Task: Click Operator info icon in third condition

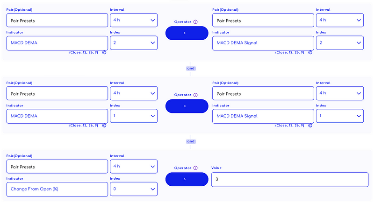Action: click(195, 168)
